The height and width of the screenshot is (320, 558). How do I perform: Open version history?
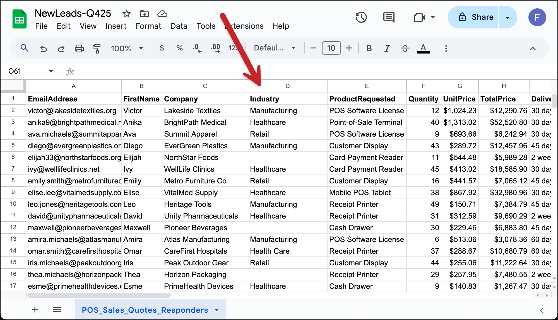tap(361, 17)
